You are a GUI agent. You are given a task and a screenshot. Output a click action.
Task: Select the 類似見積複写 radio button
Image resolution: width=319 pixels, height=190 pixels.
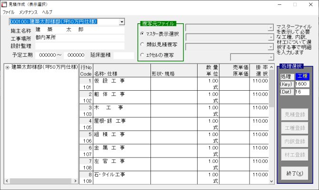(142, 44)
